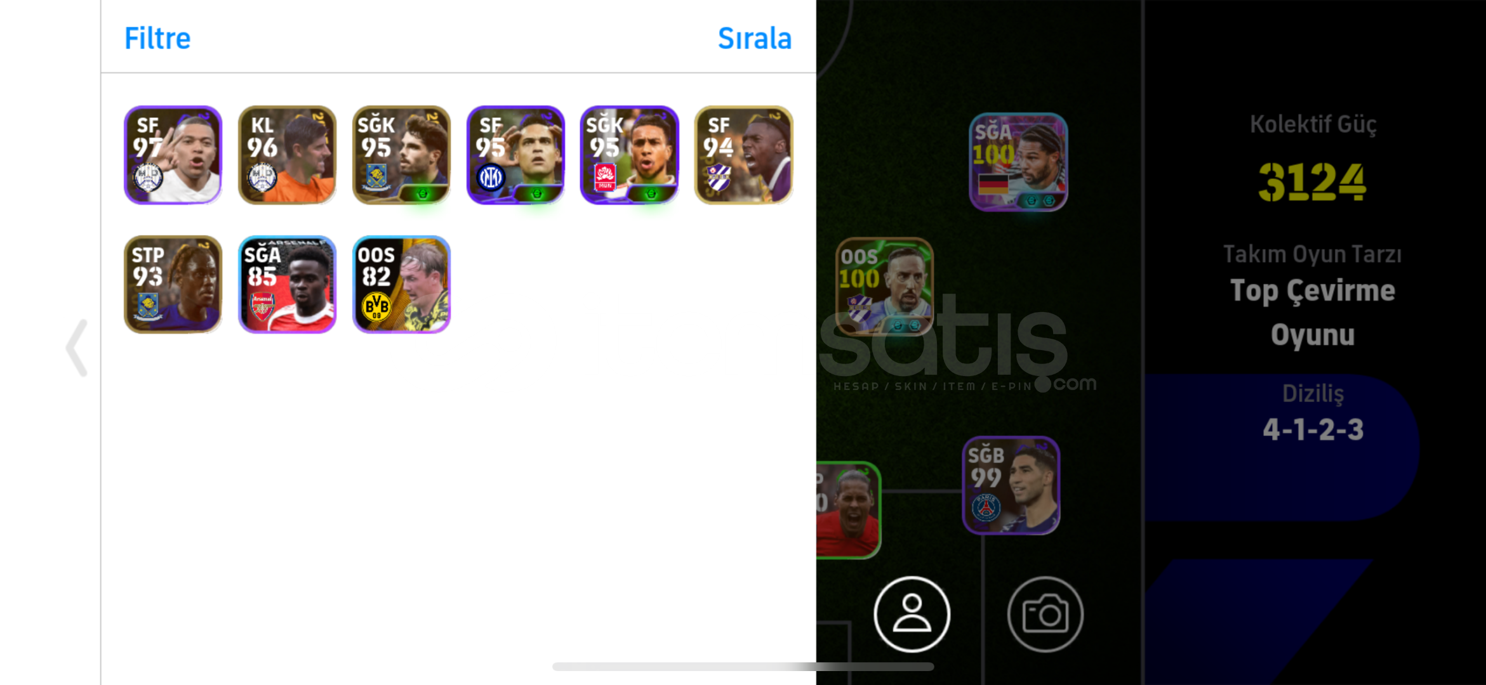Select SĞA 100 player on pitch
Image resolution: width=1486 pixels, height=685 pixels.
coord(1018,162)
